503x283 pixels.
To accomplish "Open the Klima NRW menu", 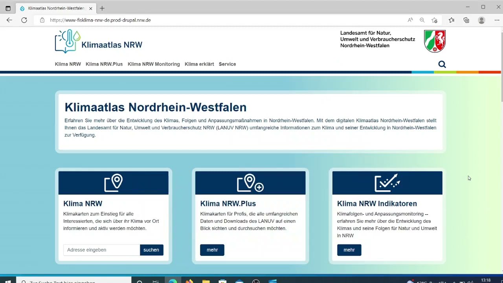I will coord(68,64).
